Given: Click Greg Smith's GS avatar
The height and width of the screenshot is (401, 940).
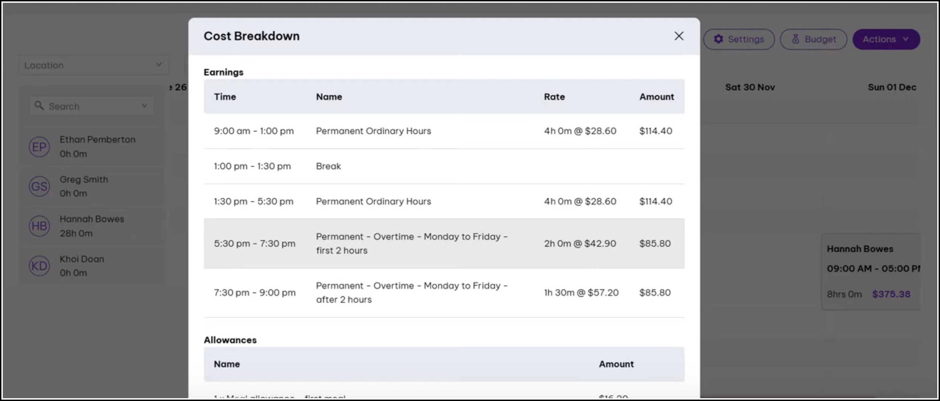Looking at the screenshot, I should tap(39, 187).
